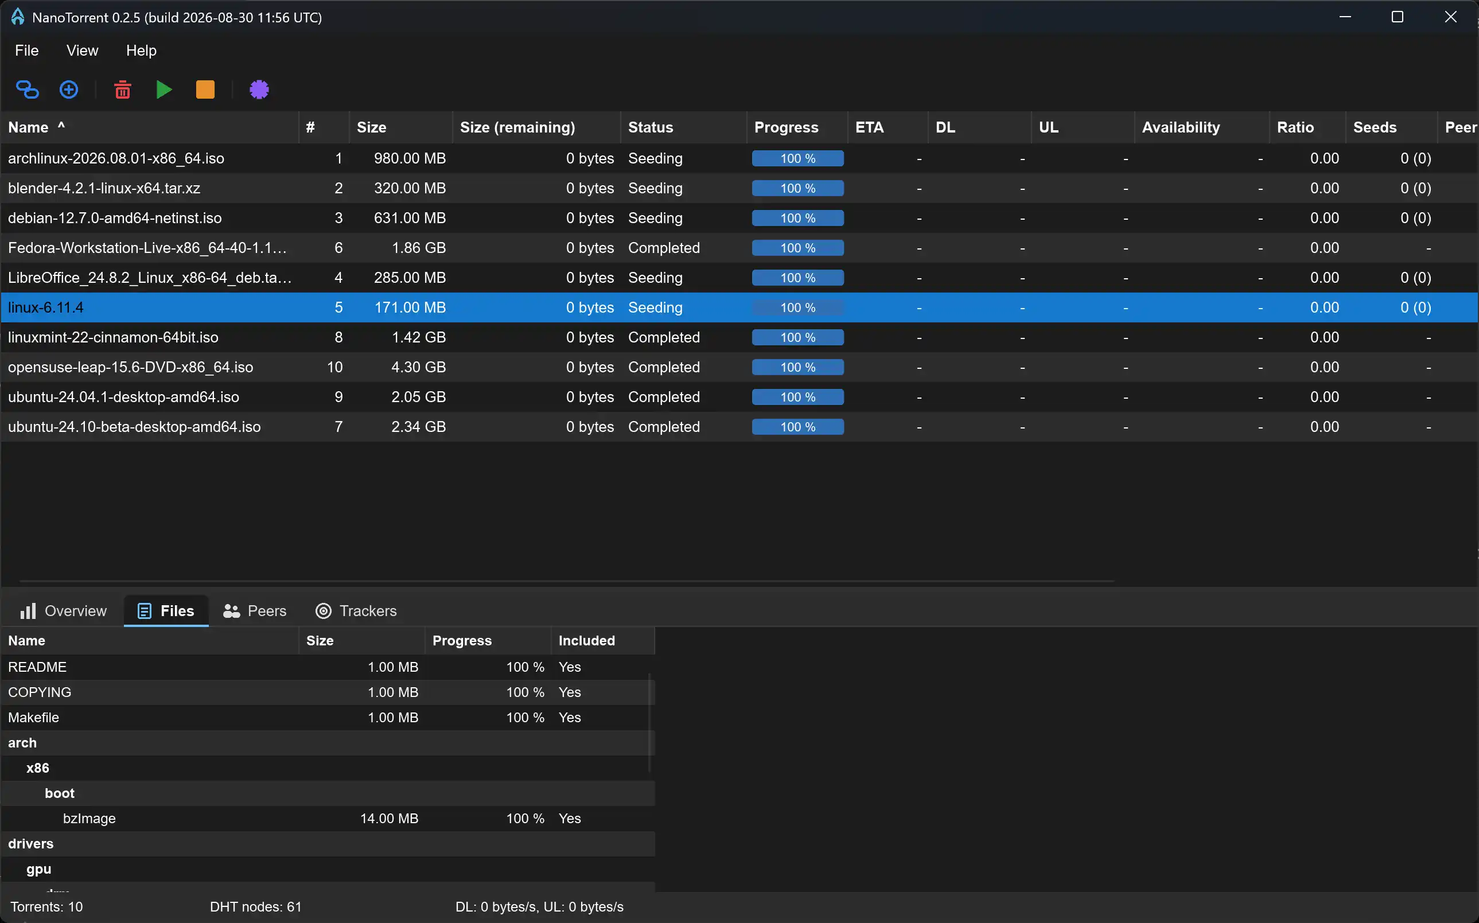The width and height of the screenshot is (1479, 923).
Task: Select the LibreOffice_24.8.2 torrent row
Action: (x=739, y=278)
